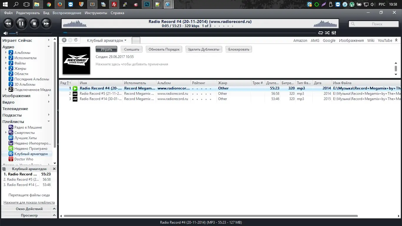Open the Вид menu

point(46,13)
